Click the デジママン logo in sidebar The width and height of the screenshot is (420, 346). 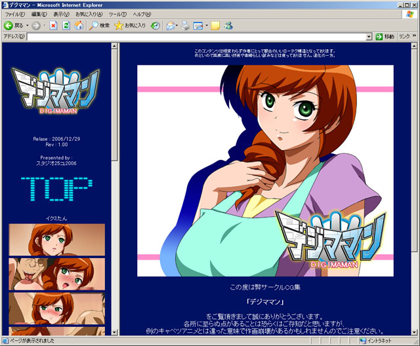tap(56, 91)
